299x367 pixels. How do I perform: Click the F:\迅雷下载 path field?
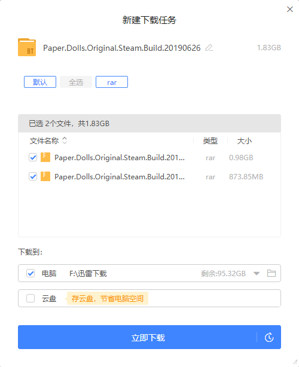pyautogui.click(x=88, y=273)
